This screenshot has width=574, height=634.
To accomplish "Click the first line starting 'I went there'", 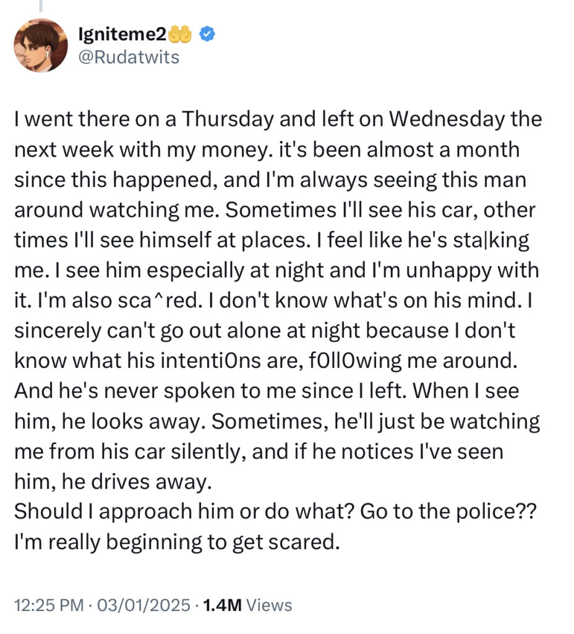I will [278, 119].
